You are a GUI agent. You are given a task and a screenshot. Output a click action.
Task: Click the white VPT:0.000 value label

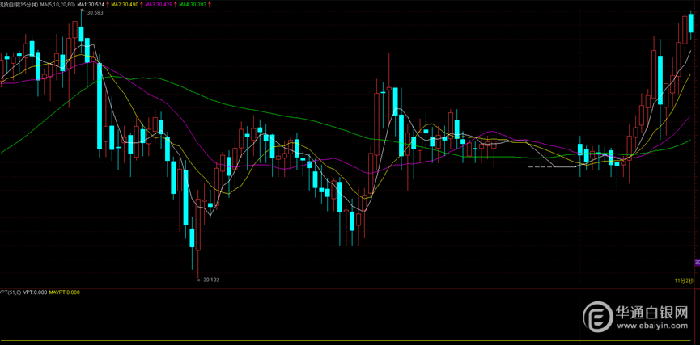pos(36,292)
